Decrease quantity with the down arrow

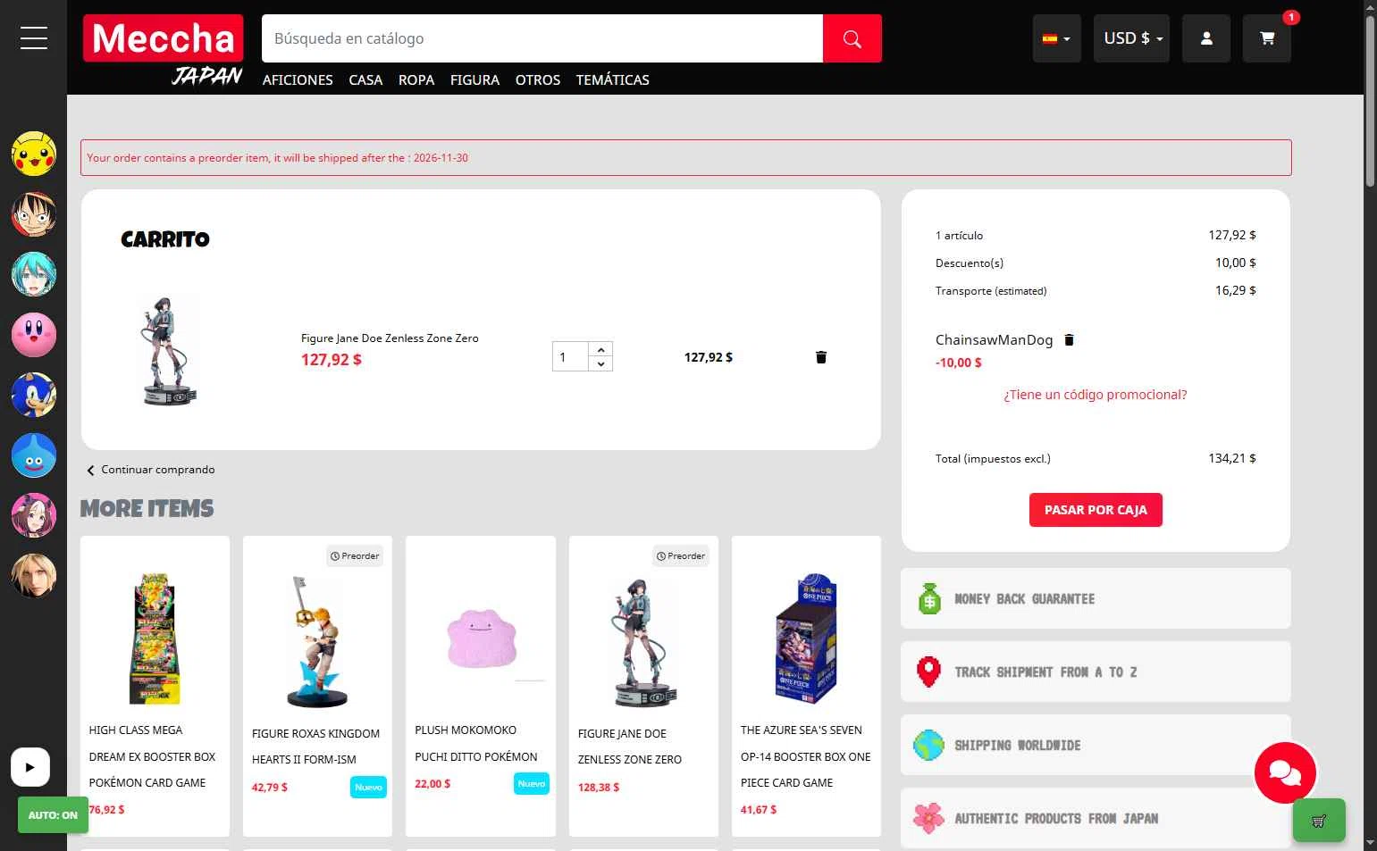point(601,364)
